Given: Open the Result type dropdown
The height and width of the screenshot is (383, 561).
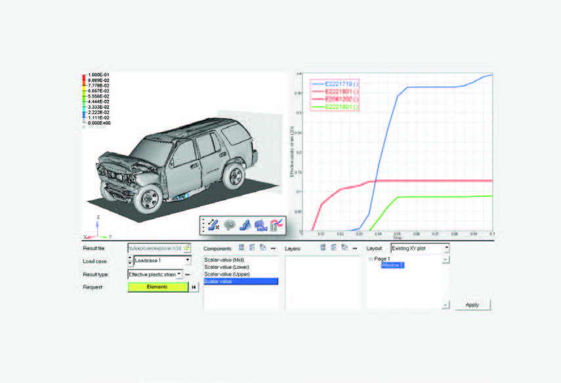Looking at the screenshot, I should [x=180, y=273].
